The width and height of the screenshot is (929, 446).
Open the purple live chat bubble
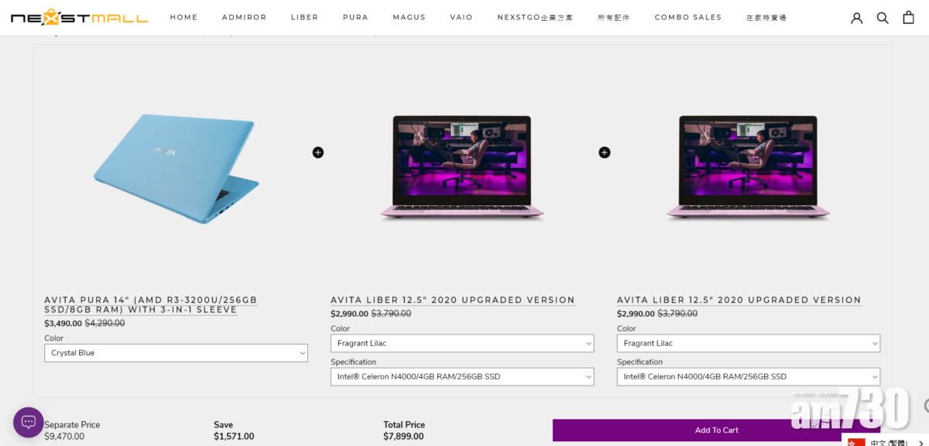coord(29,422)
